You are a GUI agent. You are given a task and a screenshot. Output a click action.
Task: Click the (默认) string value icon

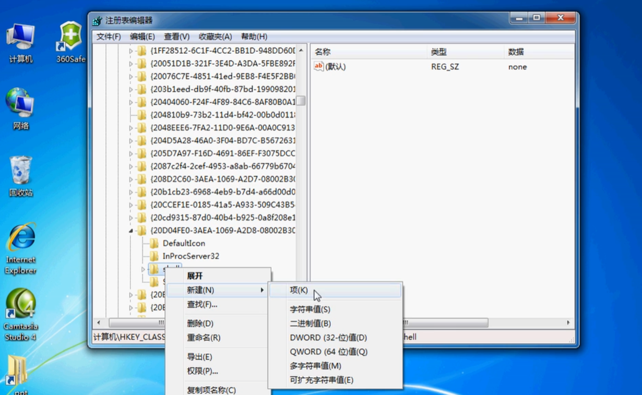318,66
